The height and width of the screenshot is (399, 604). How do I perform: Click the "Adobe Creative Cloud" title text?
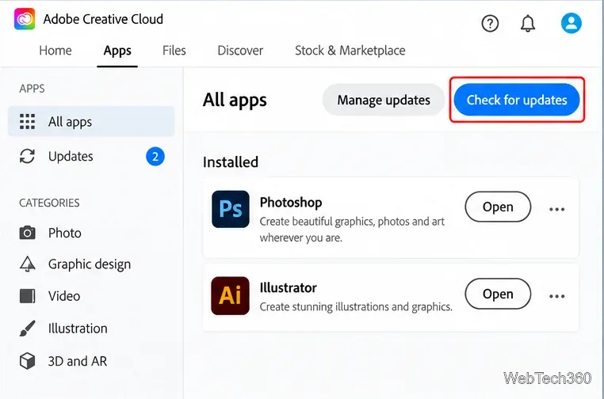click(103, 19)
